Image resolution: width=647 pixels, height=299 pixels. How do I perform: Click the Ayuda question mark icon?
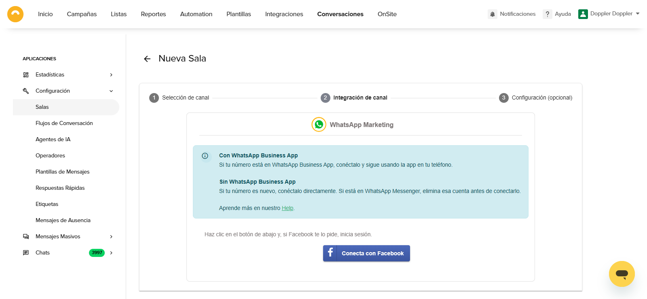click(548, 14)
